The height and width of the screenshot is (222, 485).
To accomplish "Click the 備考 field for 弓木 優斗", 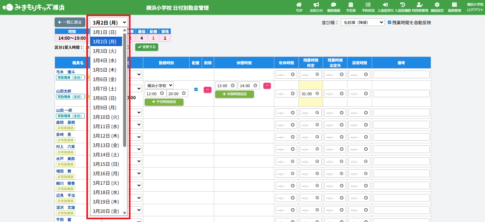I will (x=401, y=75).
